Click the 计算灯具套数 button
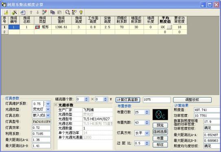The image size is (221, 152). (x=128, y=100)
